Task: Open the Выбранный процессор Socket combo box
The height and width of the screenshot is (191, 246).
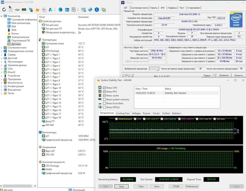Action: point(154,69)
